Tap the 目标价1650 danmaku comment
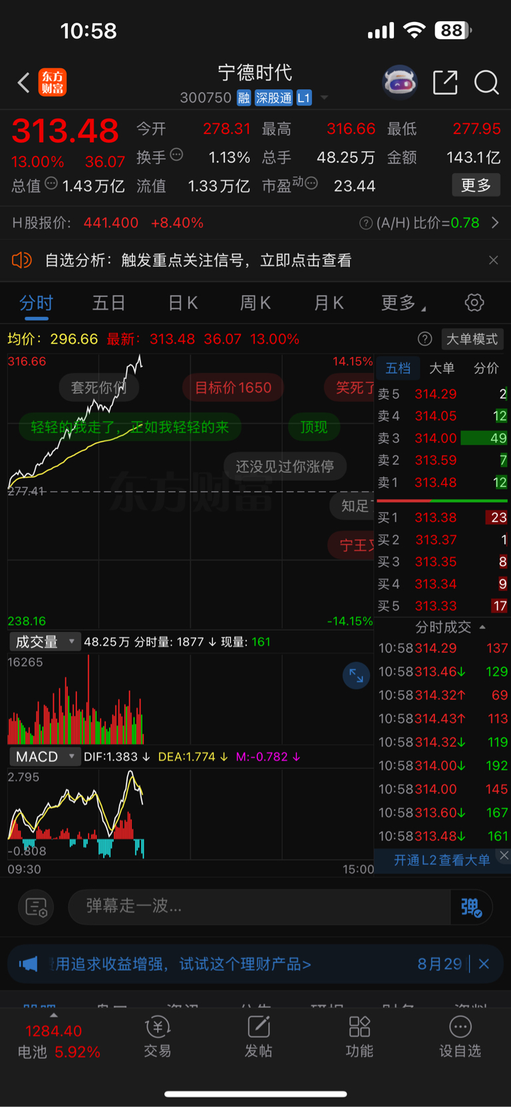The height and width of the screenshot is (1107, 511). (233, 388)
